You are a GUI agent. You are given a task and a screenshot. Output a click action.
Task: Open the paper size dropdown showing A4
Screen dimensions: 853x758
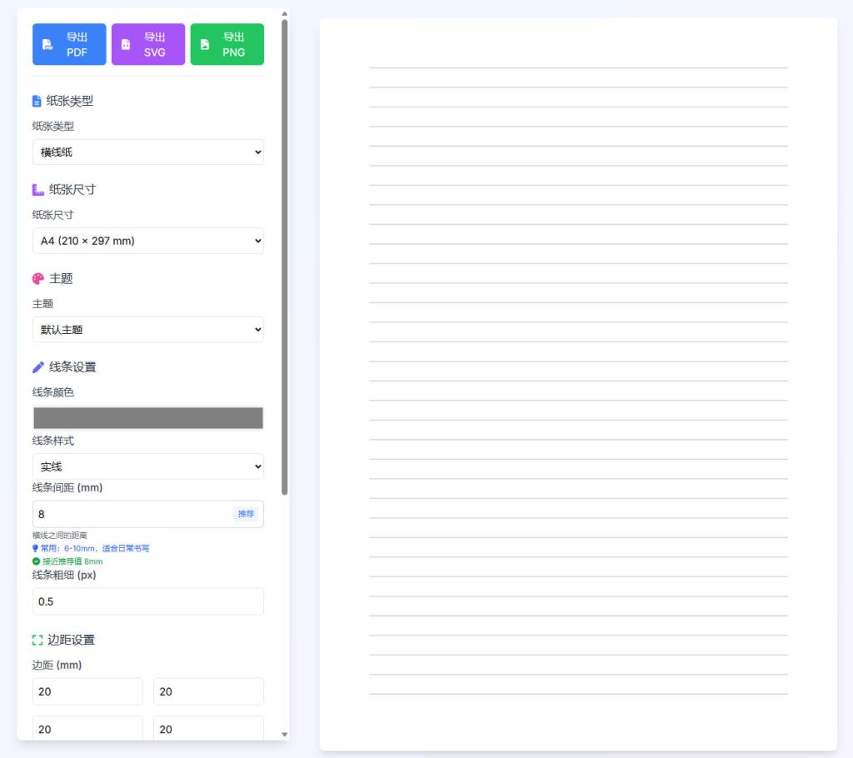(x=148, y=241)
